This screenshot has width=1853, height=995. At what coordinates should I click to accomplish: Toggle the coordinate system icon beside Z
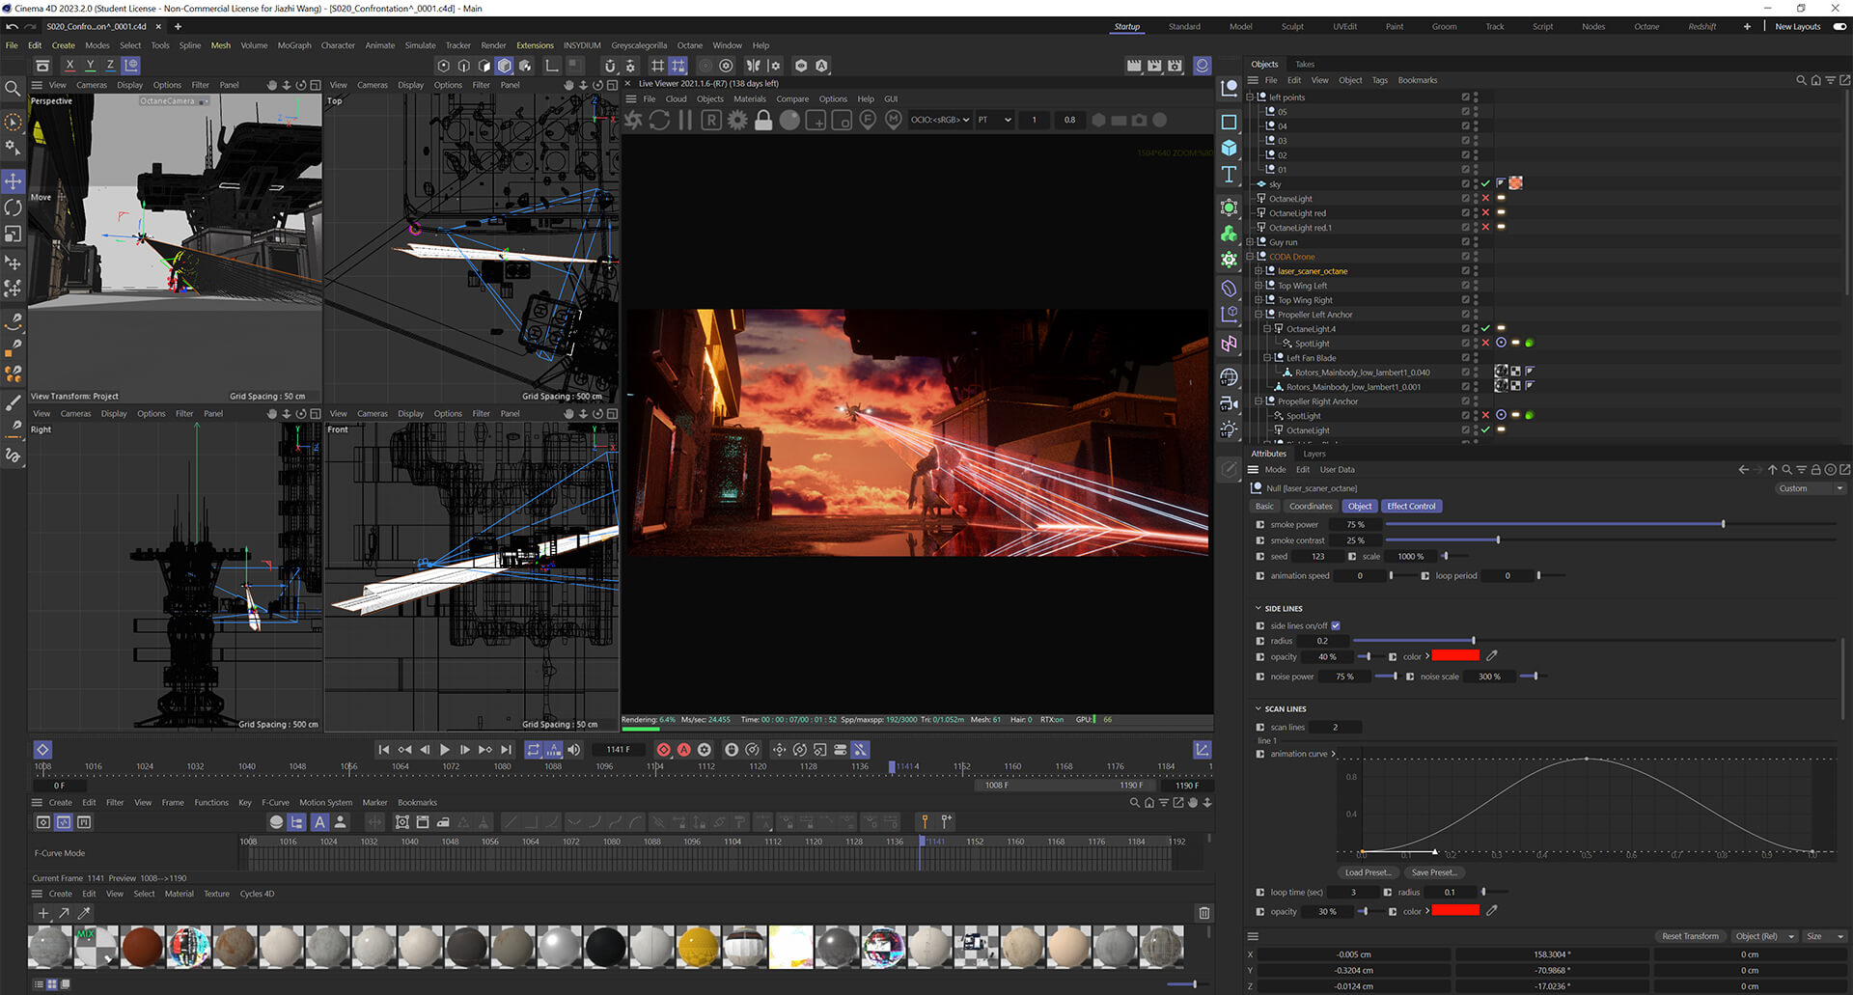pyautogui.click(x=131, y=66)
